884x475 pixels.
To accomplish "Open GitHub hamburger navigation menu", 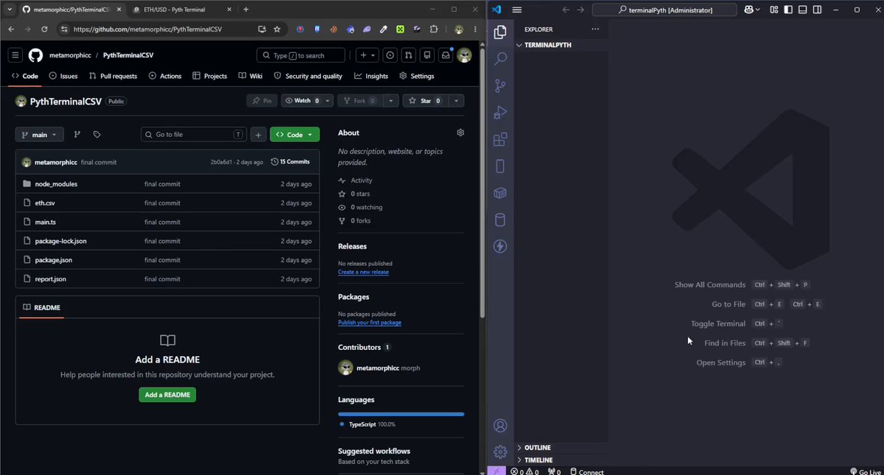I will click(15, 55).
